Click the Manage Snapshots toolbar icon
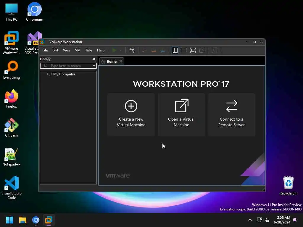The height and width of the screenshot is (227, 303). pyautogui.click(x=162, y=51)
